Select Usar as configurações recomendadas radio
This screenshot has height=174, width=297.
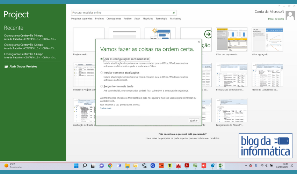pyautogui.click(x=102, y=59)
